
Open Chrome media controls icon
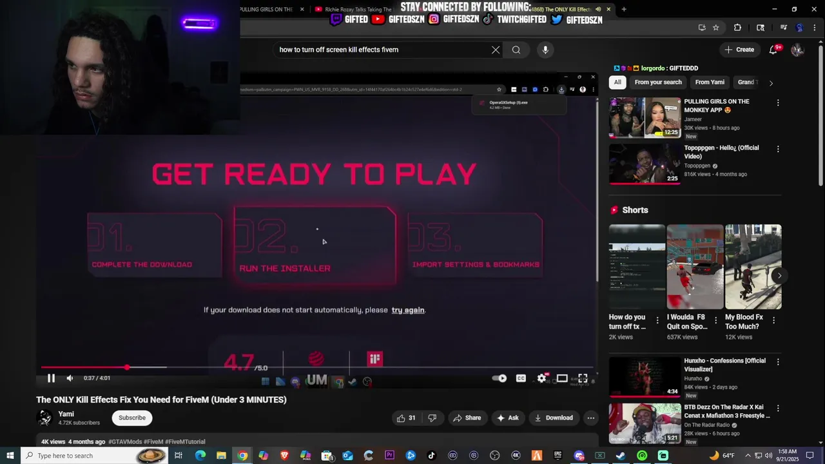pyautogui.click(x=784, y=28)
